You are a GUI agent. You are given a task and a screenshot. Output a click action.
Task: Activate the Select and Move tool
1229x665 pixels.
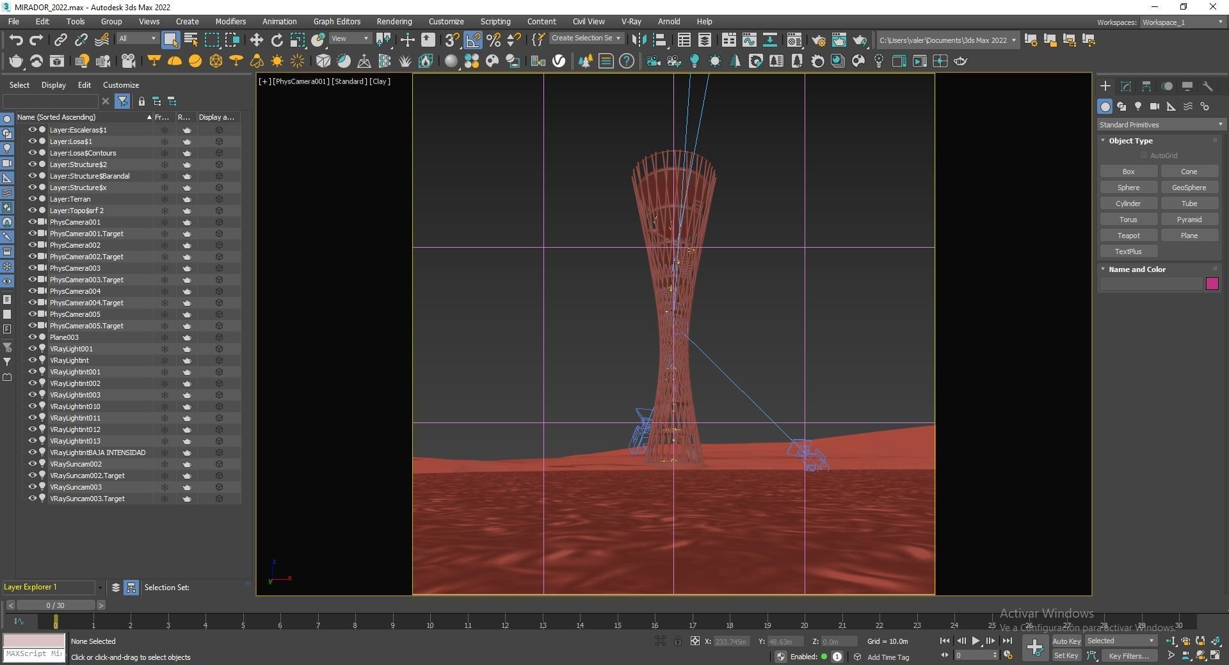click(x=256, y=40)
